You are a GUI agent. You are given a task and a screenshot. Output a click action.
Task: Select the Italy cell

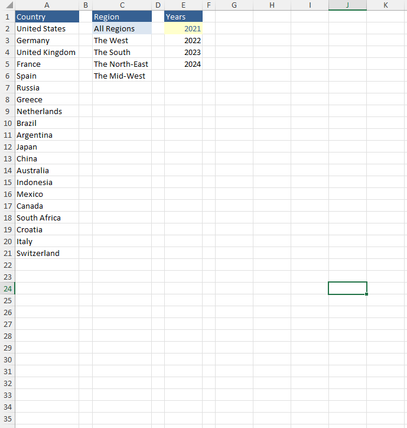[47, 241]
